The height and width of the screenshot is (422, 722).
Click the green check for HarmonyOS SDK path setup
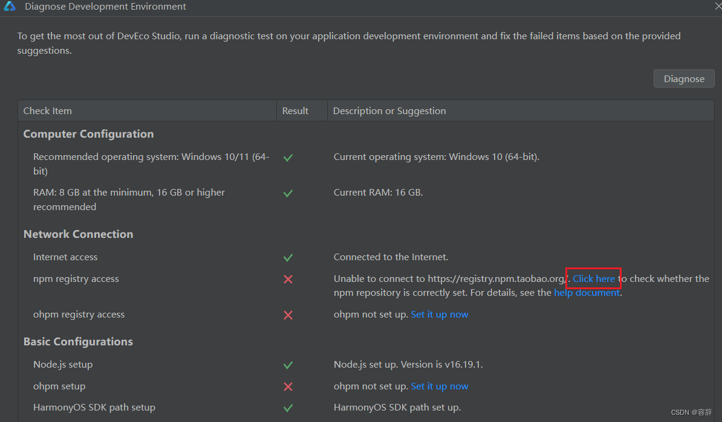pos(288,408)
